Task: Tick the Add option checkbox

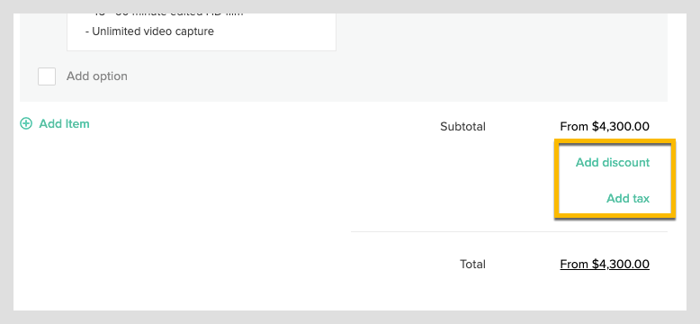Action: [47, 76]
